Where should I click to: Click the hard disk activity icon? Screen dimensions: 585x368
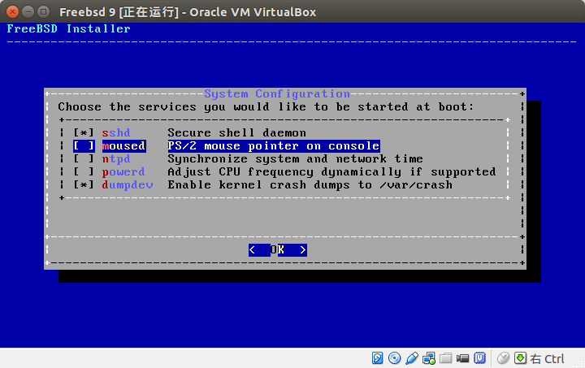coord(377,358)
